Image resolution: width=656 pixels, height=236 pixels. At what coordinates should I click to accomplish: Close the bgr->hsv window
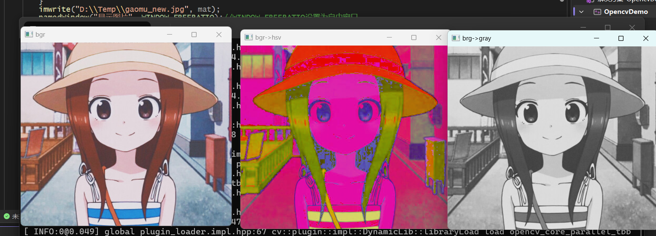[439, 38]
